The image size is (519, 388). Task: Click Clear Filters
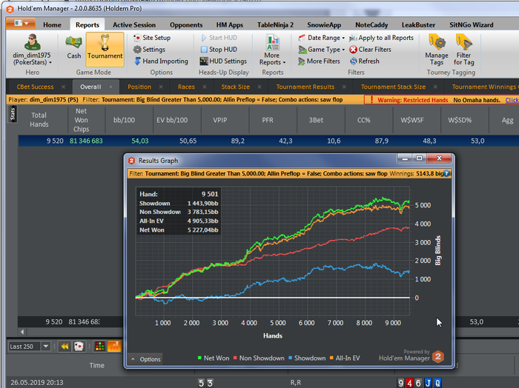[371, 50]
